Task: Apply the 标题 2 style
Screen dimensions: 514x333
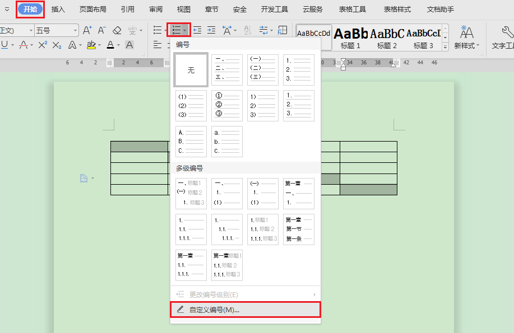Action: click(x=387, y=38)
